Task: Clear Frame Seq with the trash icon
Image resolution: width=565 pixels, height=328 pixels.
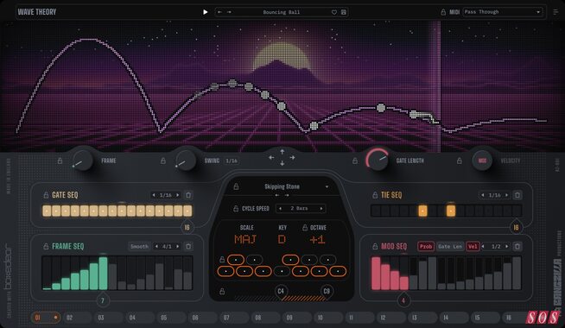Action: [x=188, y=247]
